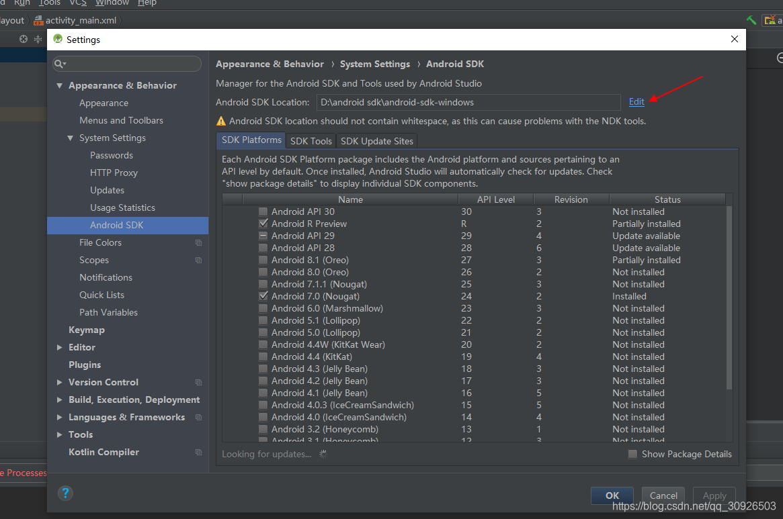Click the SDK platforms list vertical scrollbar
The height and width of the screenshot is (519, 783).
point(729,297)
